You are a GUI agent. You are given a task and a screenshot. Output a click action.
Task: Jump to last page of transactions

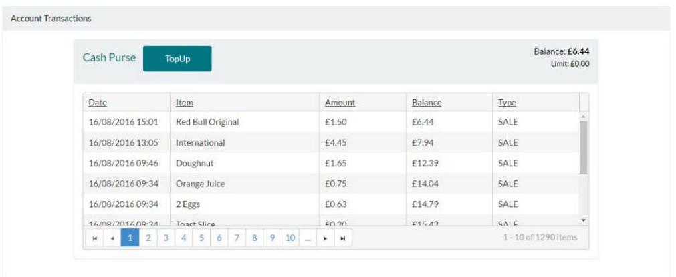343,238
